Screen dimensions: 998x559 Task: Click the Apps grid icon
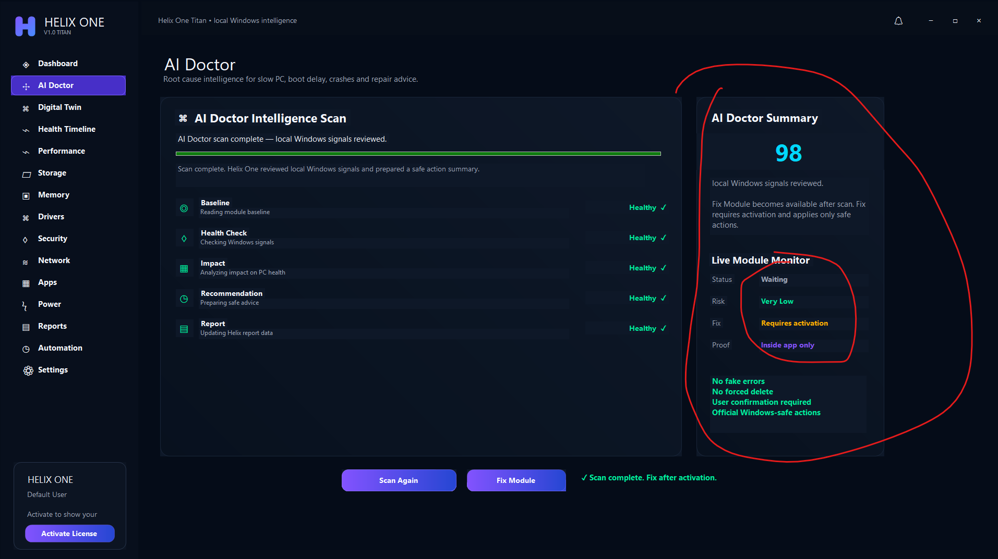click(x=26, y=283)
